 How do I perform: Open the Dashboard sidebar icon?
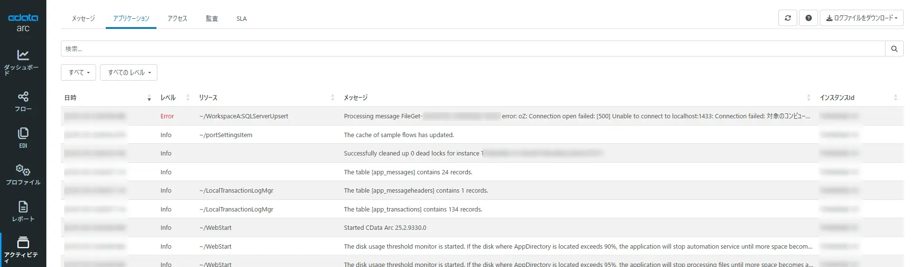click(x=23, y=55)
